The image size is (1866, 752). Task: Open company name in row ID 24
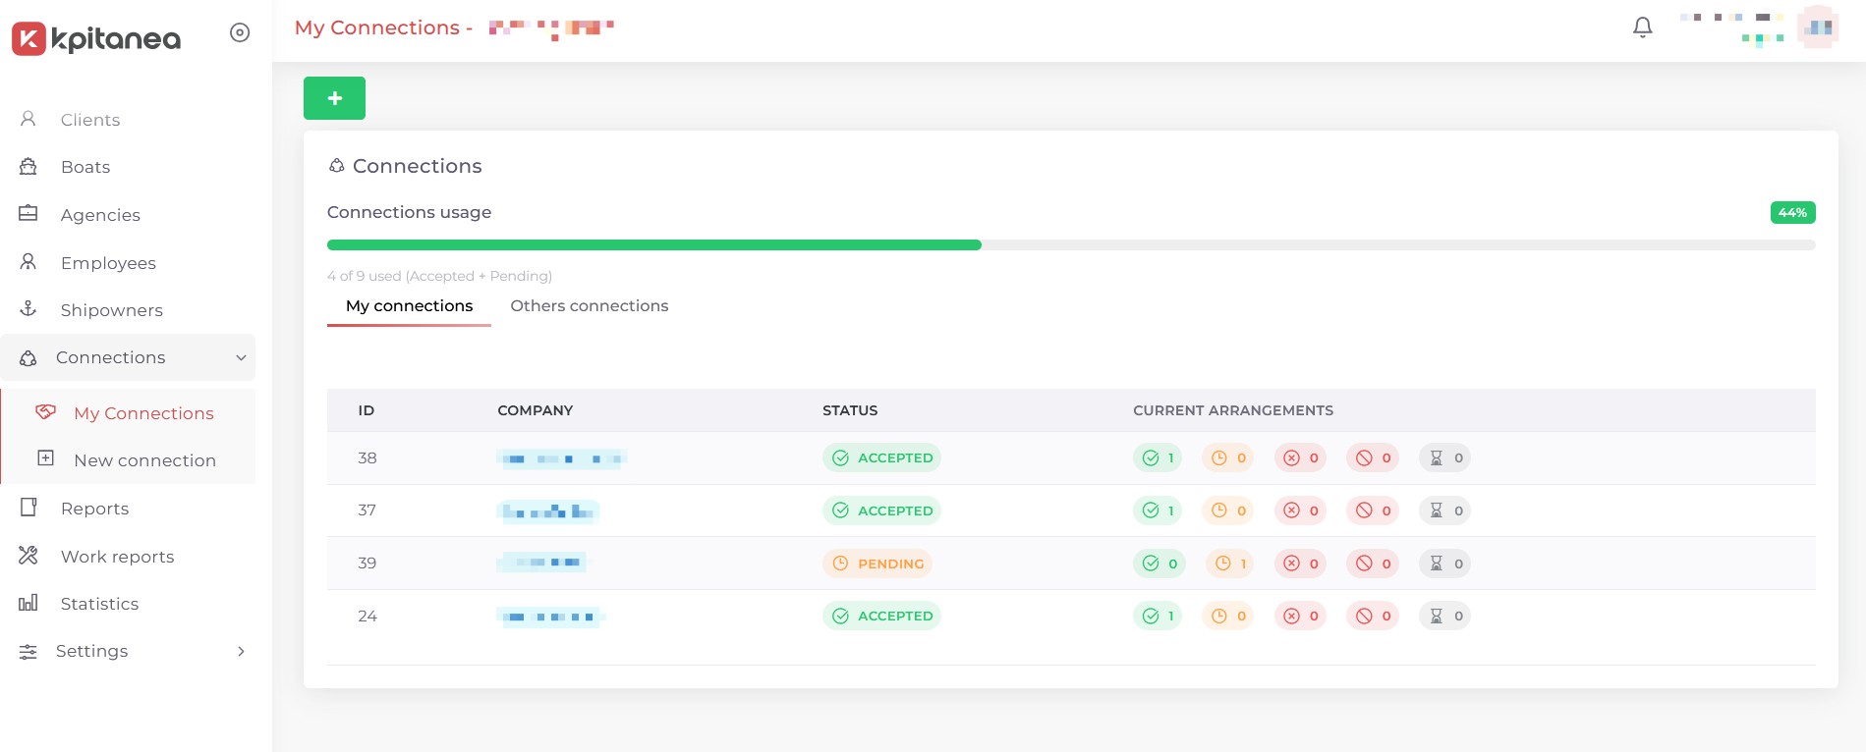pyautogui.click(x=551, y=617)
